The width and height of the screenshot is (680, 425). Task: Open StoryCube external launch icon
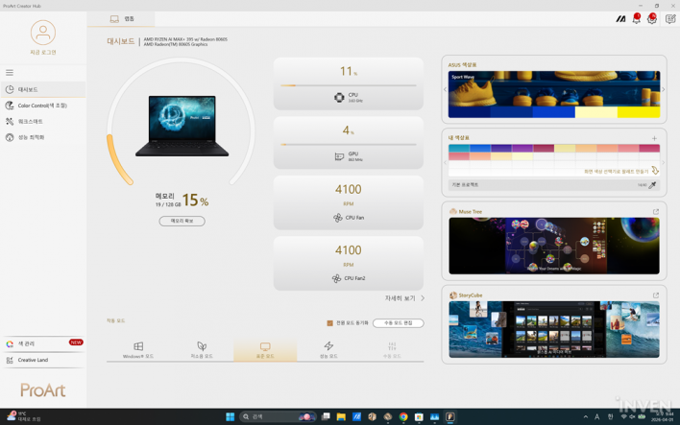pos(656,295)
